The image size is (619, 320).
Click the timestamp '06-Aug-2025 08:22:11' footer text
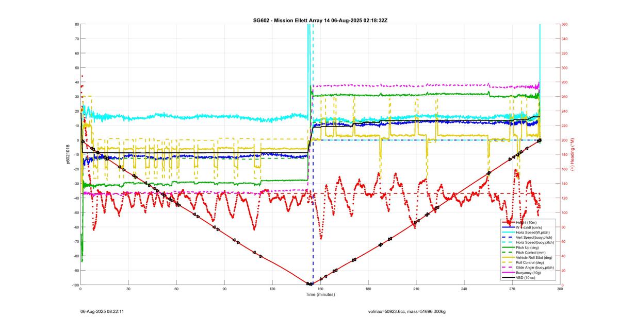(102, 311)
